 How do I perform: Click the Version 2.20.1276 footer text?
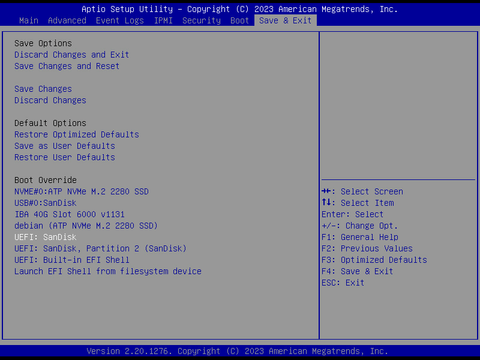237,351
